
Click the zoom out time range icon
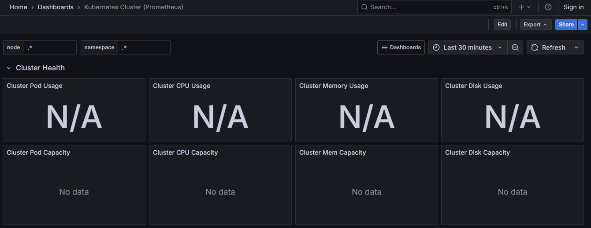[515, 47]
